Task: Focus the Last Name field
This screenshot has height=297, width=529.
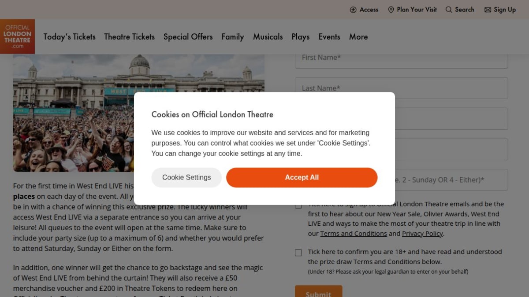Action: pos(401,88)
